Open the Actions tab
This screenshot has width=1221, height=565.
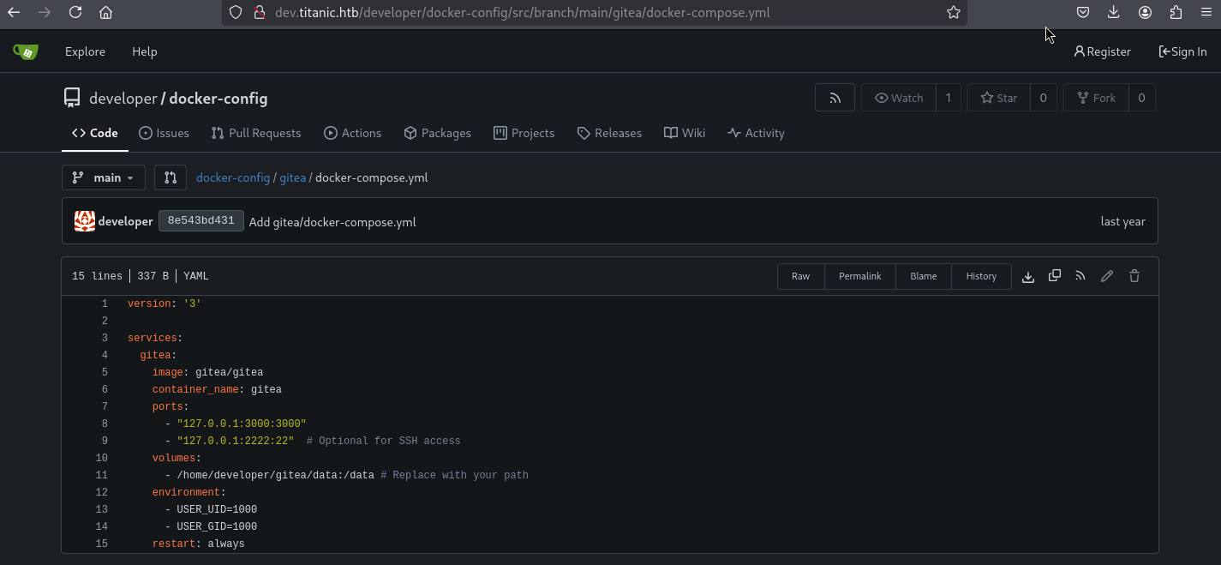(x=353, y=133)
